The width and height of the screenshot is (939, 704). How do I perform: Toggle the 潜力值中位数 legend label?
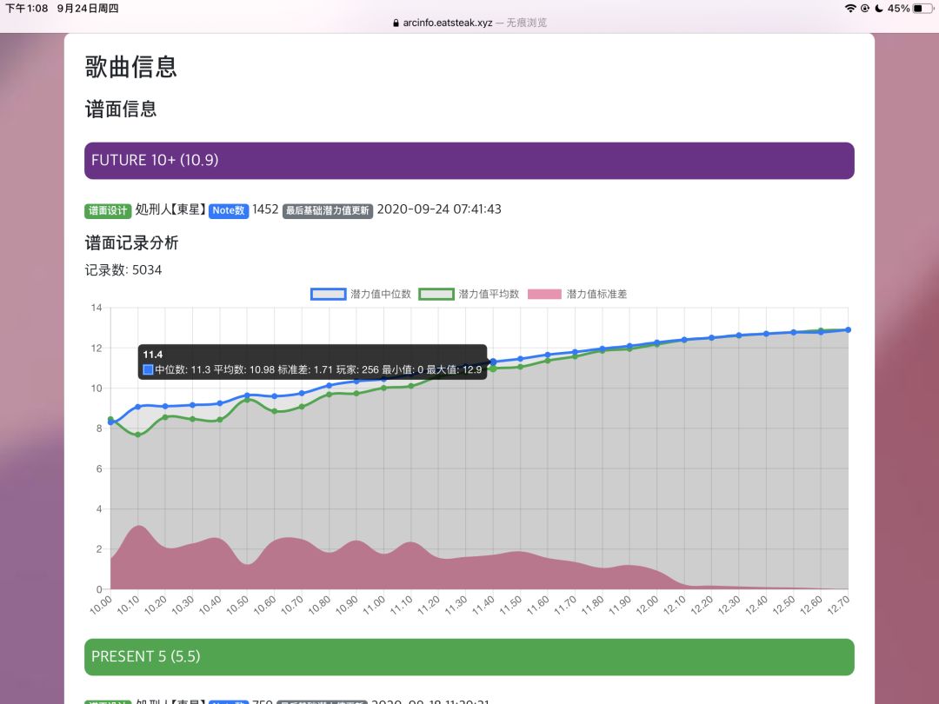click(x=380, y=294)
